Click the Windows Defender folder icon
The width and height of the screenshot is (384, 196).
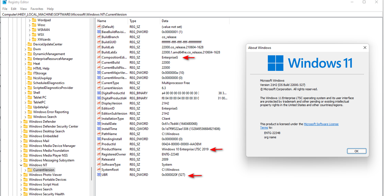click(25, 122)
